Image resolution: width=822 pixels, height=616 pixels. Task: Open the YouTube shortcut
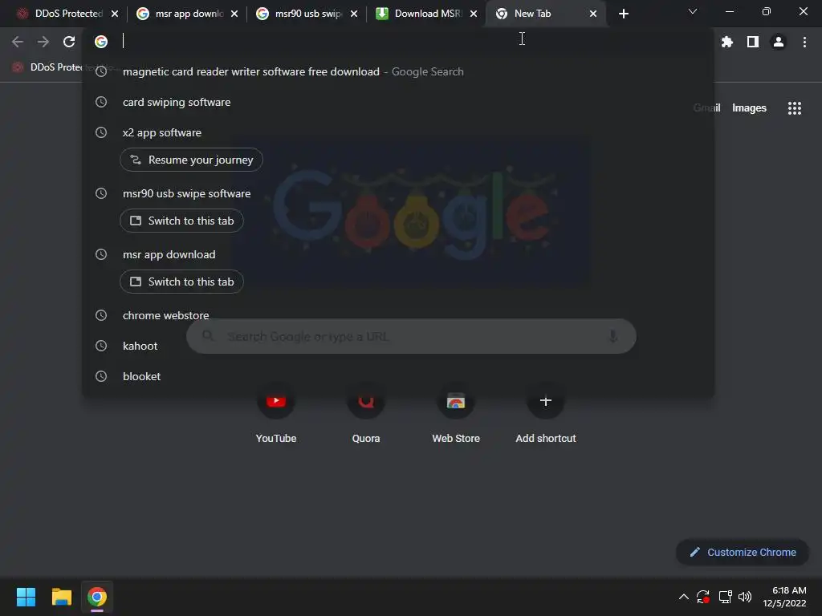point(276,415)
